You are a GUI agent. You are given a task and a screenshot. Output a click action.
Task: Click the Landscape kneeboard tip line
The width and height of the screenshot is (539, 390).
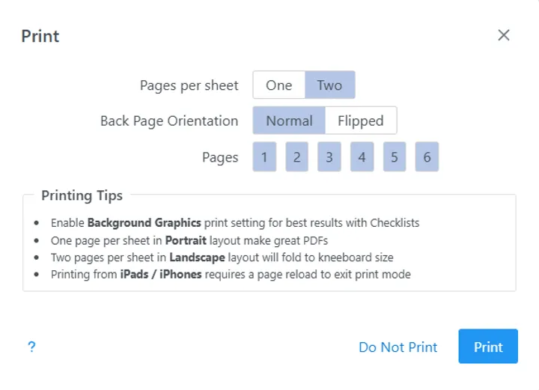point(222,258)
